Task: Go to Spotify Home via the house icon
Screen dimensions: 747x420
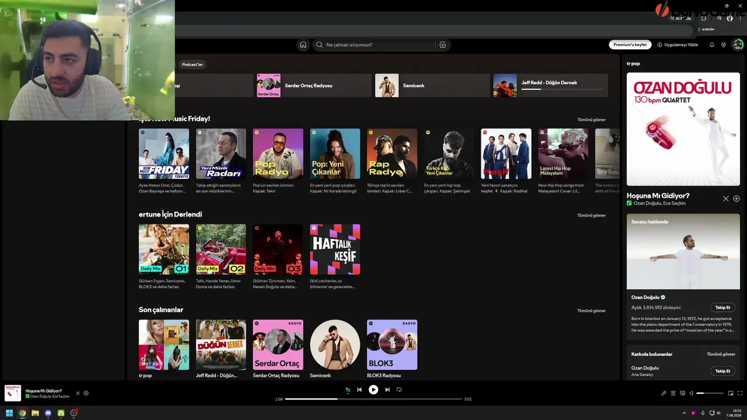Action: 303,45
